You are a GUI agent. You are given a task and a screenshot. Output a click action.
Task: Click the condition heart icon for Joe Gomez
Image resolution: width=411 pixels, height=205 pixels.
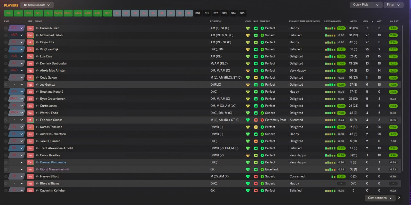(x=248, y=85)
